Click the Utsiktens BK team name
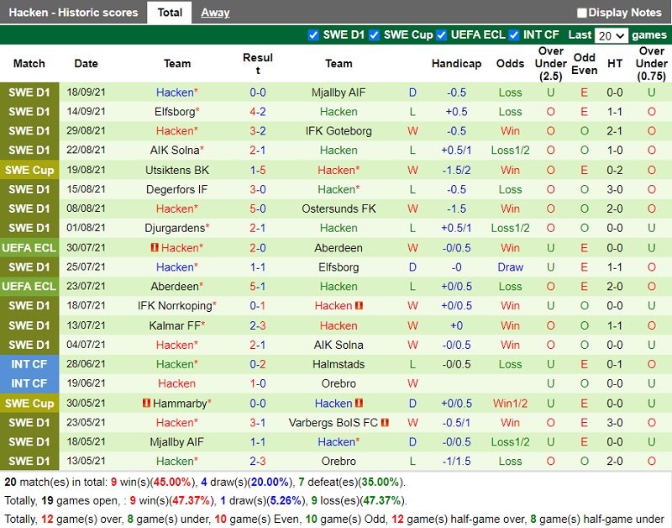The height and width of the screenshot is (528, 672). [x=176, y=170]
